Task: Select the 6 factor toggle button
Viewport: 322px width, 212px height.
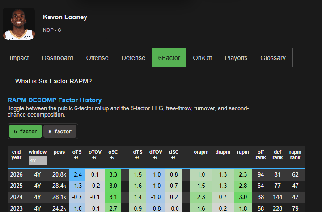Action: [x=25, y=131]
